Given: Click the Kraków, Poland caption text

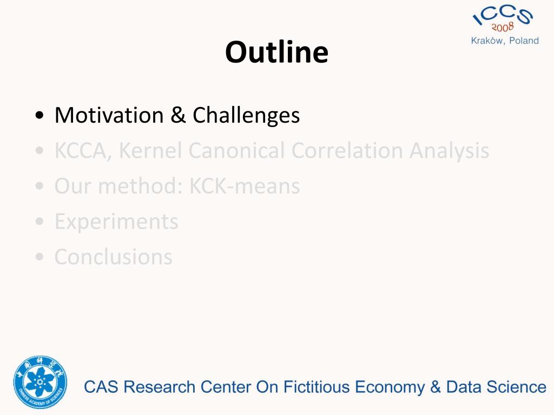Looking at the screenshot, I should tap(505, 41).
